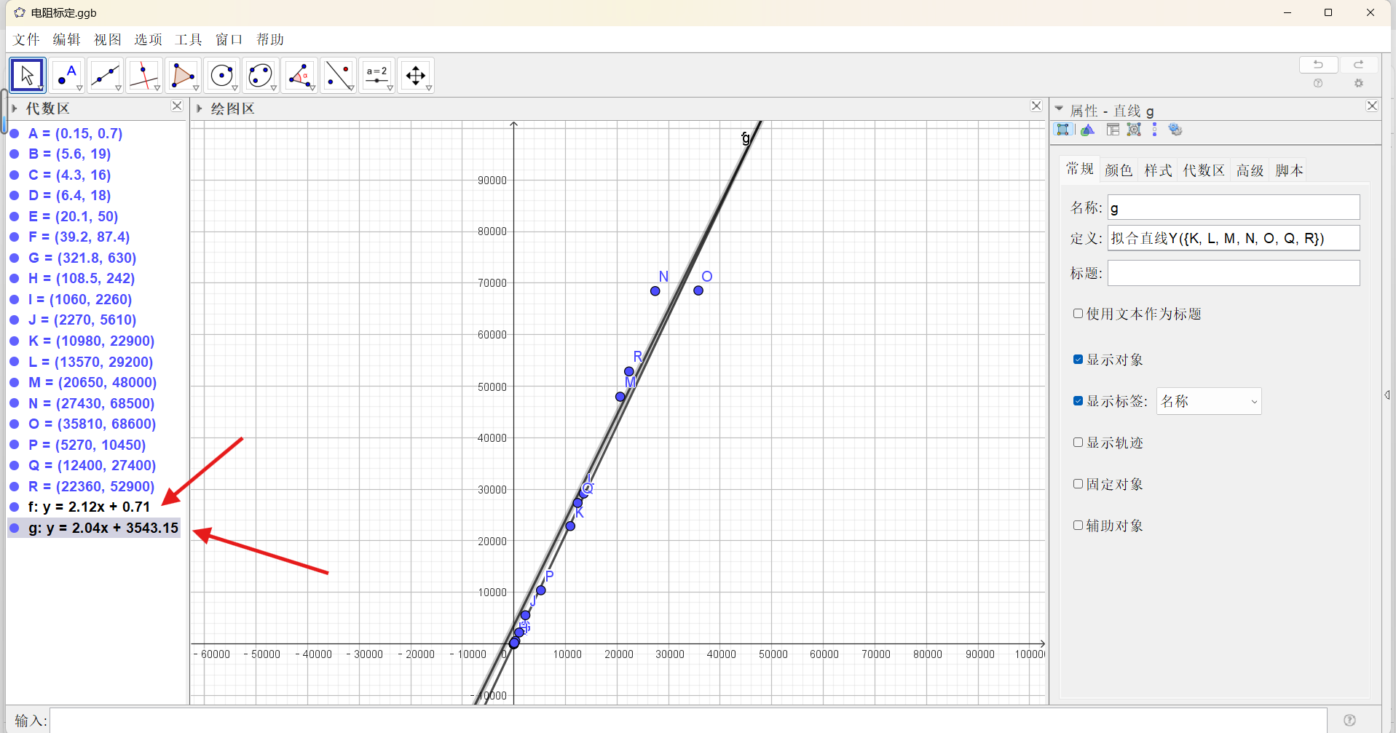
Task: Open the settings gear under Redo
Action: tap(1358, 84)
